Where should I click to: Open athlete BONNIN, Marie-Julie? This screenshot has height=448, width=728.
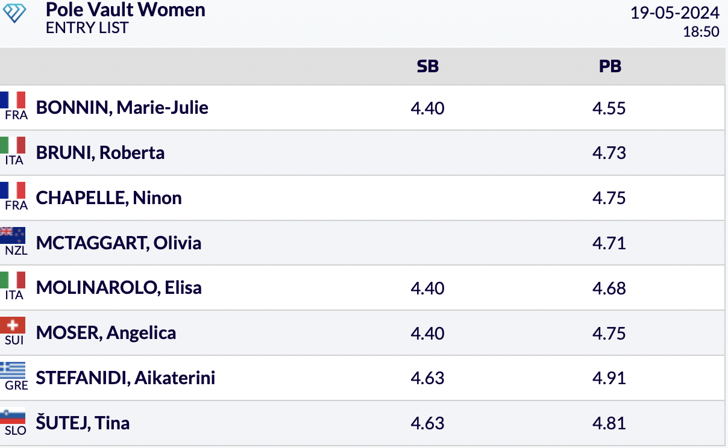click(x=122, y=108)
